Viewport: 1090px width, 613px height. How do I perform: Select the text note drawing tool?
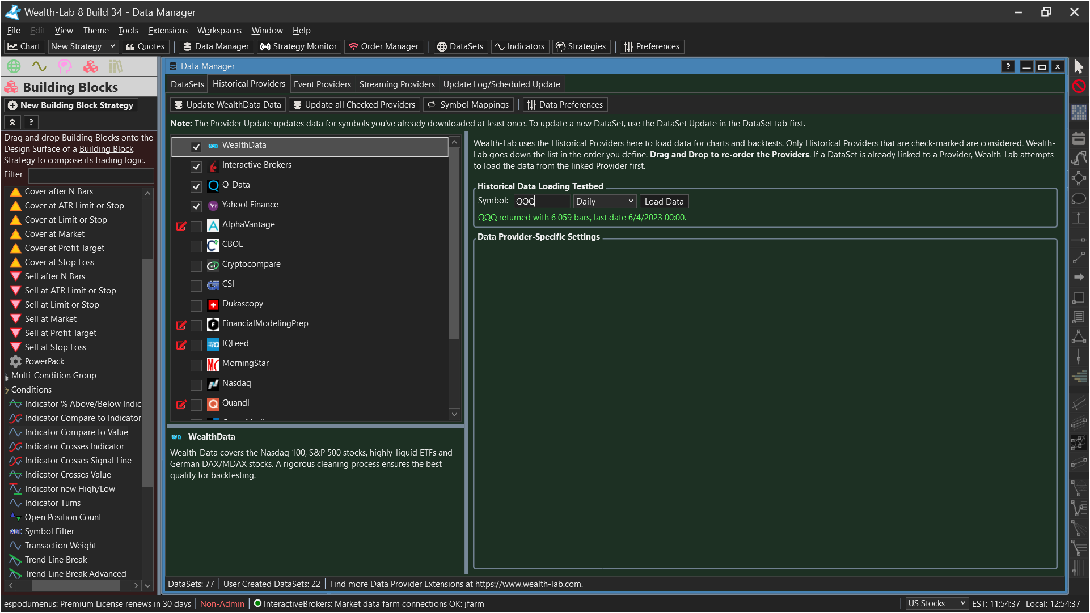(1079, 317)
